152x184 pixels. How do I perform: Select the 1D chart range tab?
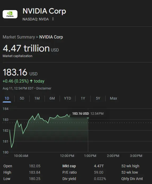click(7, 98)
